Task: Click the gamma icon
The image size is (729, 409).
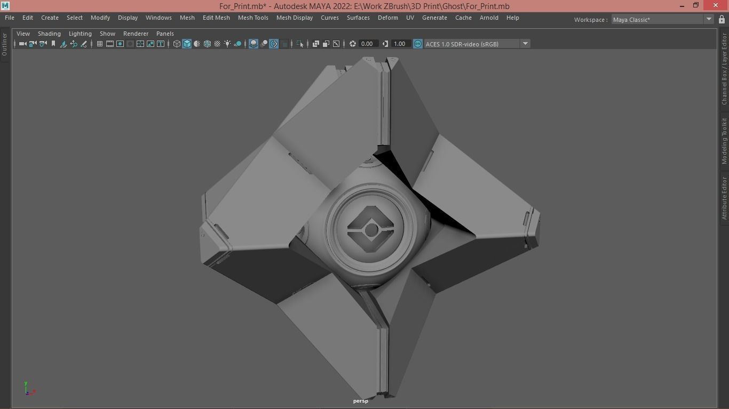Action: pyautogui.click(x=385, y=44)
